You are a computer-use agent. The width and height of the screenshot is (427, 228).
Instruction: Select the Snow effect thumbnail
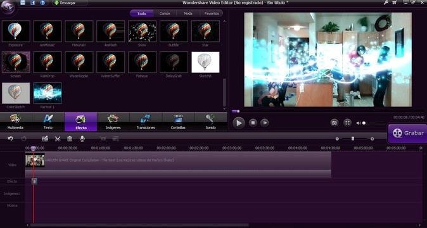(142, 31)
